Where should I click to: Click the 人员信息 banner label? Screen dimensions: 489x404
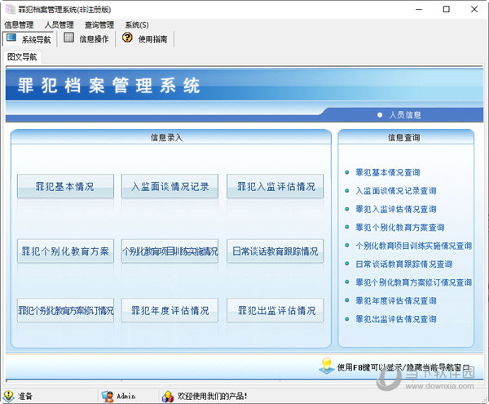tap(405, 115)
